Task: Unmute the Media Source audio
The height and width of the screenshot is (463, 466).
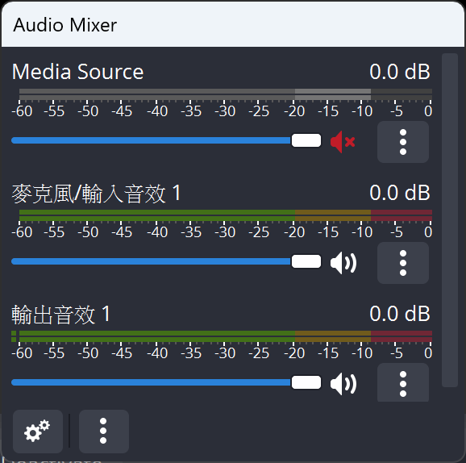Action: [343, 142]
